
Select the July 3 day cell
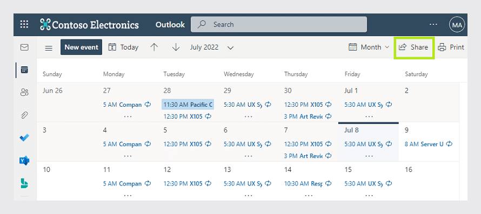67,141
